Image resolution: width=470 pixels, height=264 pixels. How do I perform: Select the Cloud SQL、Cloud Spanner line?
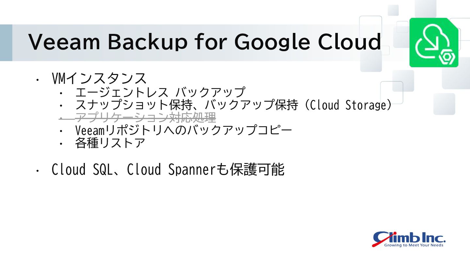pos(168,170)
